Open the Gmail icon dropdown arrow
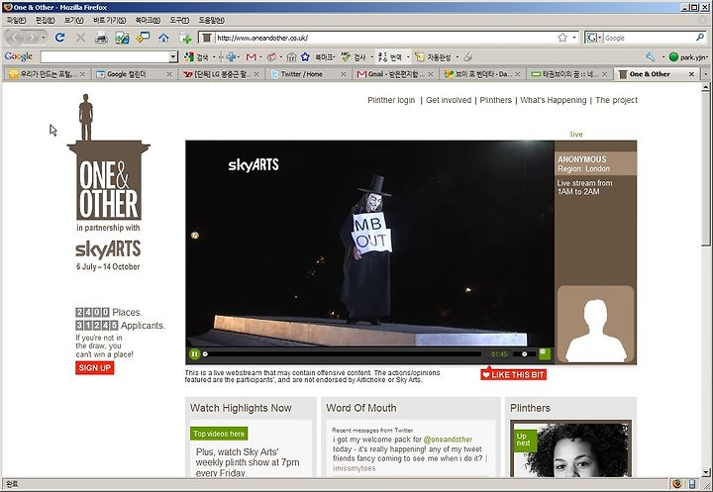This screenshot has width=713, height=492. 260,56
